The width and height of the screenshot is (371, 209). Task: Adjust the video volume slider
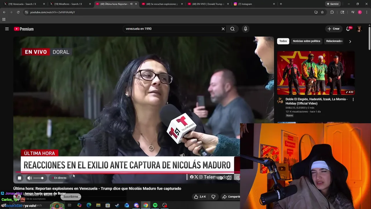pos(39,178)
